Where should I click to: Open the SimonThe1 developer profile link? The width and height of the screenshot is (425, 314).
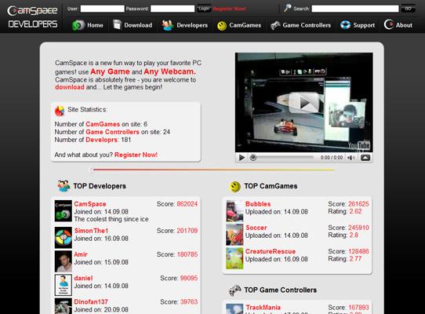tap(91, 231)
